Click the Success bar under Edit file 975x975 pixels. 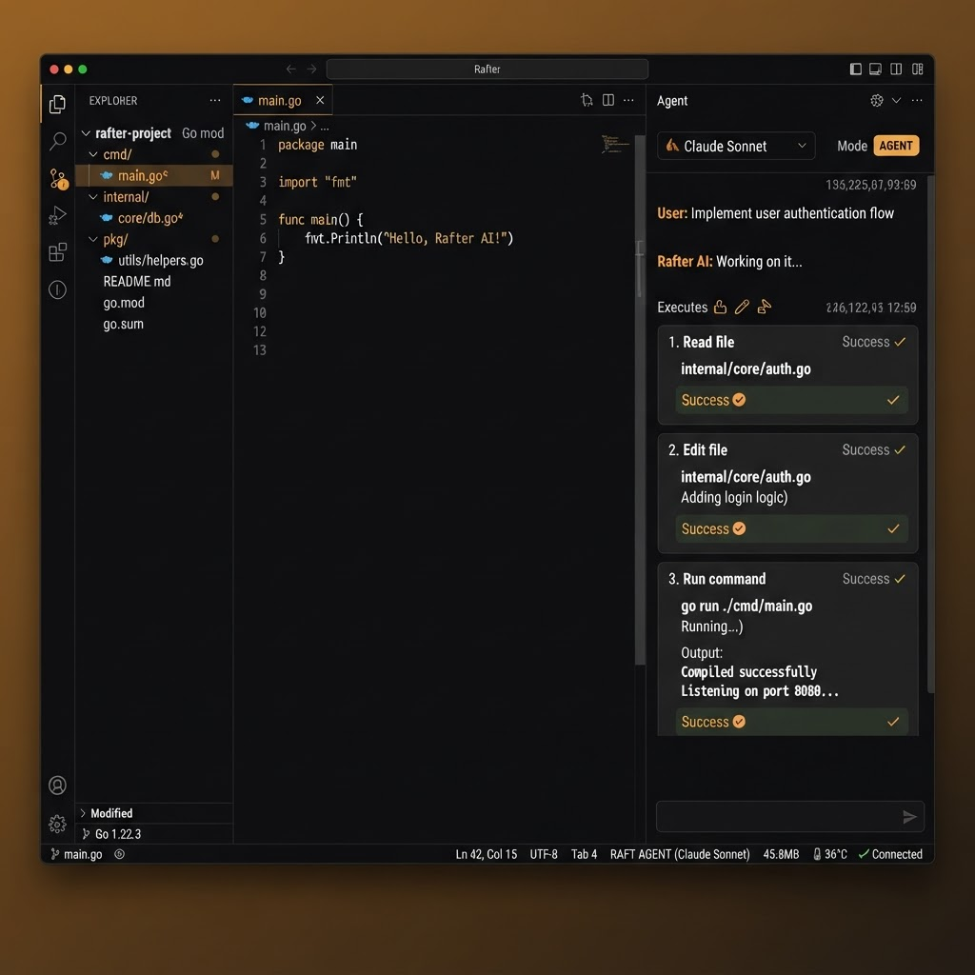point(791,528)
